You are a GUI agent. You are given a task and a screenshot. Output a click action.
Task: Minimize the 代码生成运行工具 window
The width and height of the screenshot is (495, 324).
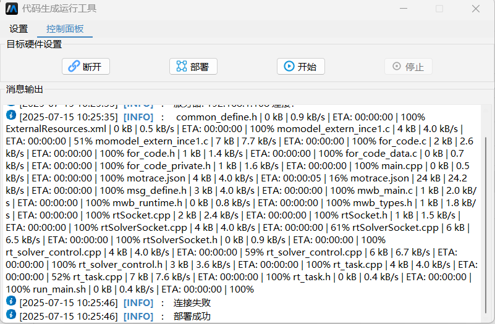click(x=404, y=9)
